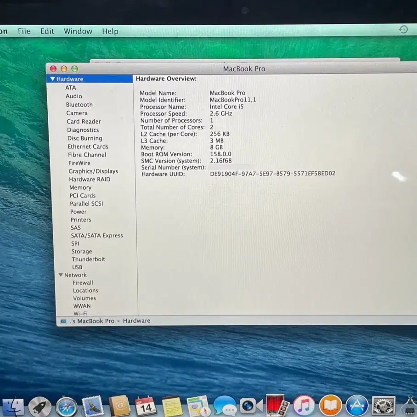Click "'s MacBook Pro" in path bar

[92, 321]
